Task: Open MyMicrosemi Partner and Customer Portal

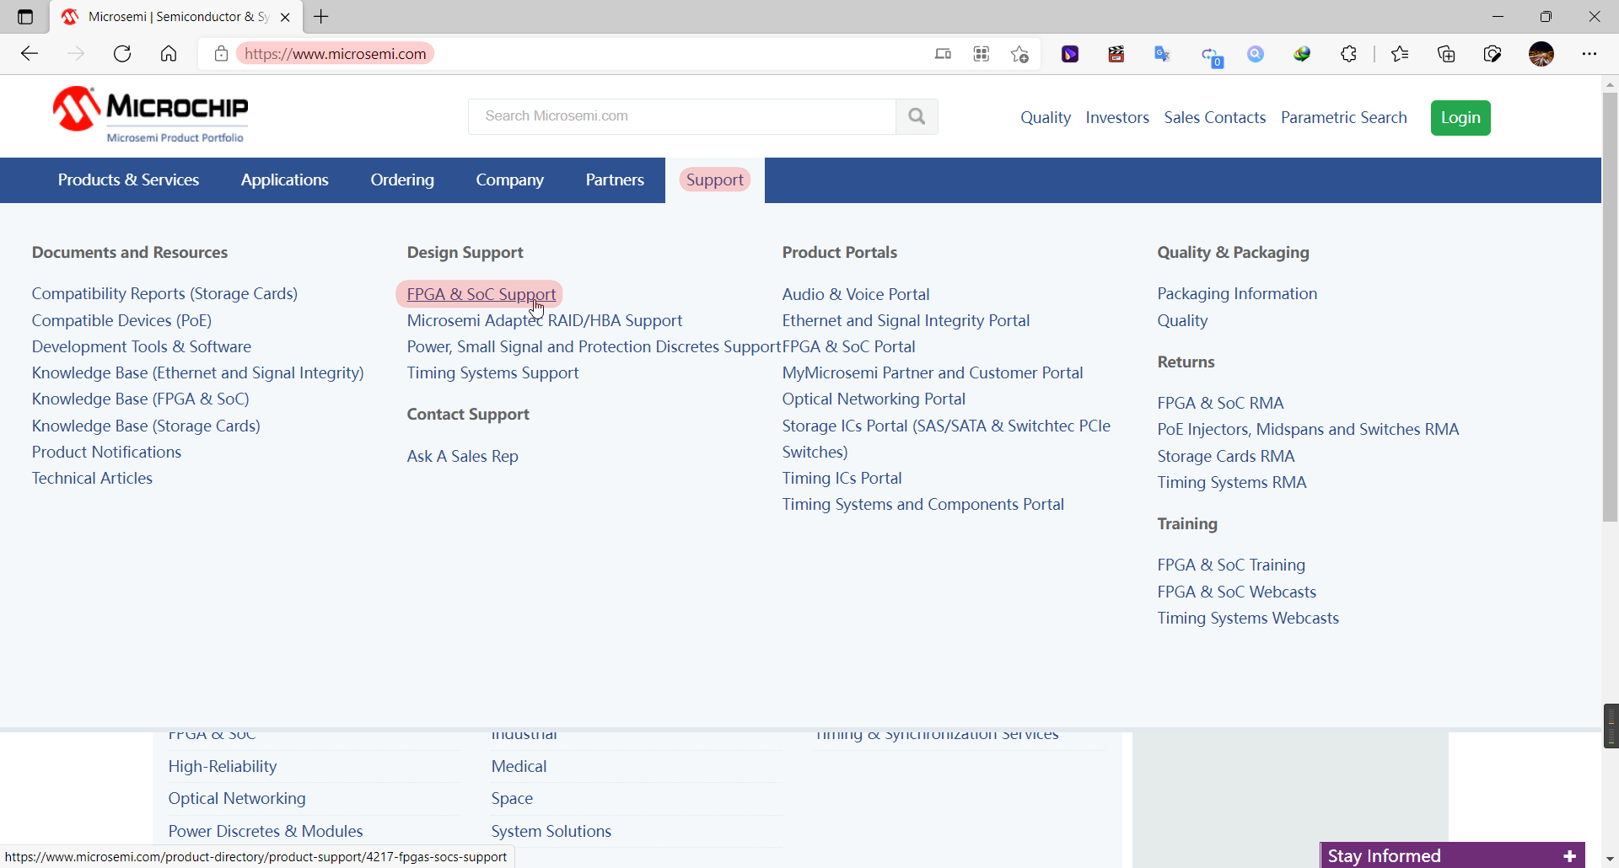Action: (x=933, y=372)
